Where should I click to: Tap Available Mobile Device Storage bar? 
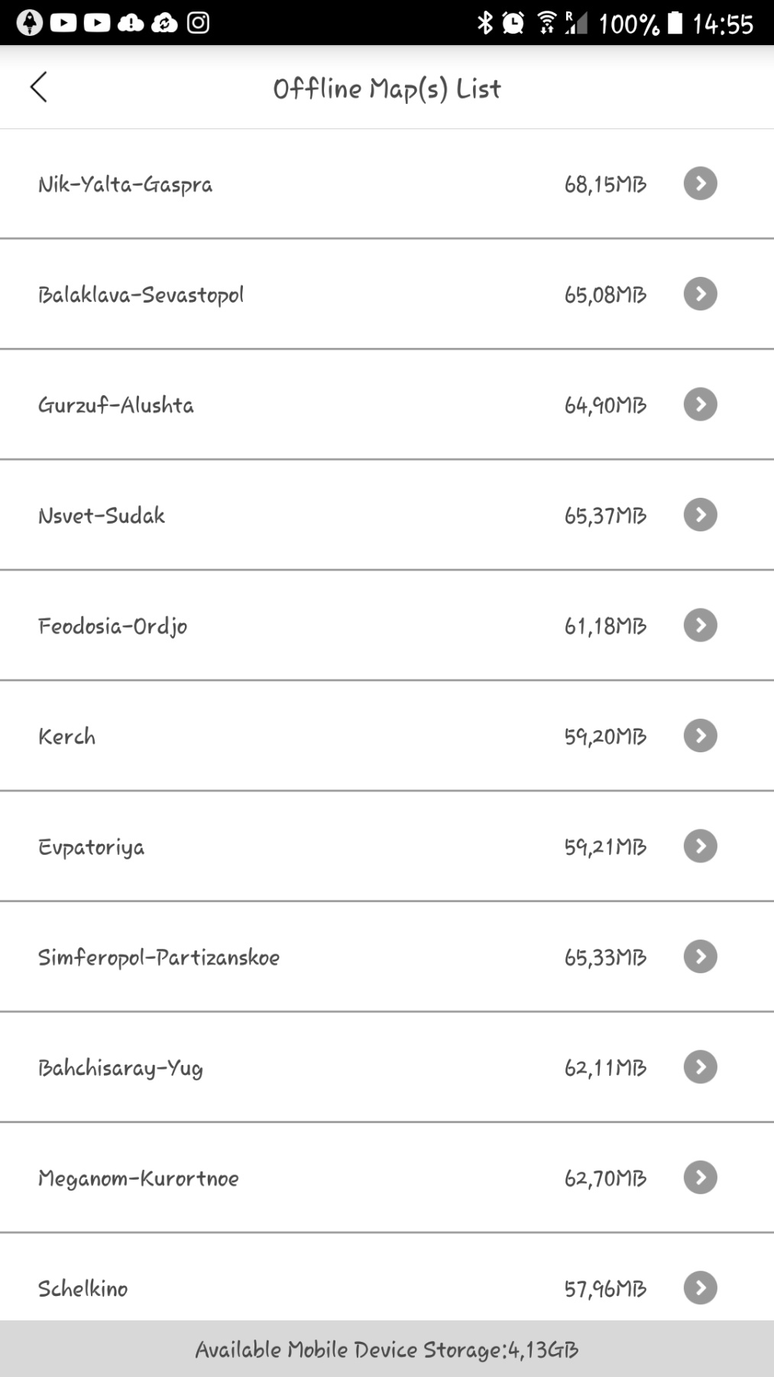click(x=387, y=1349)
